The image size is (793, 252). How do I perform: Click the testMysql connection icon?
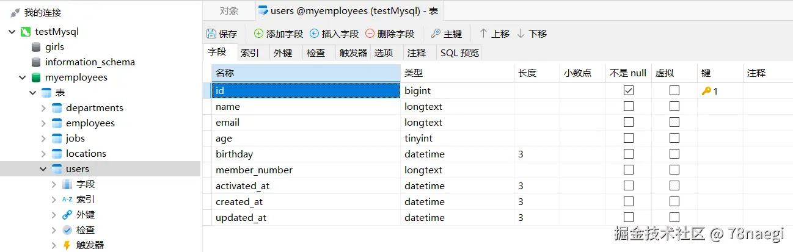[x=26, y=32]
